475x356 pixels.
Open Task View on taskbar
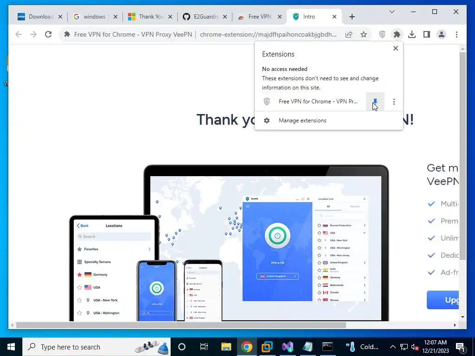204,347
